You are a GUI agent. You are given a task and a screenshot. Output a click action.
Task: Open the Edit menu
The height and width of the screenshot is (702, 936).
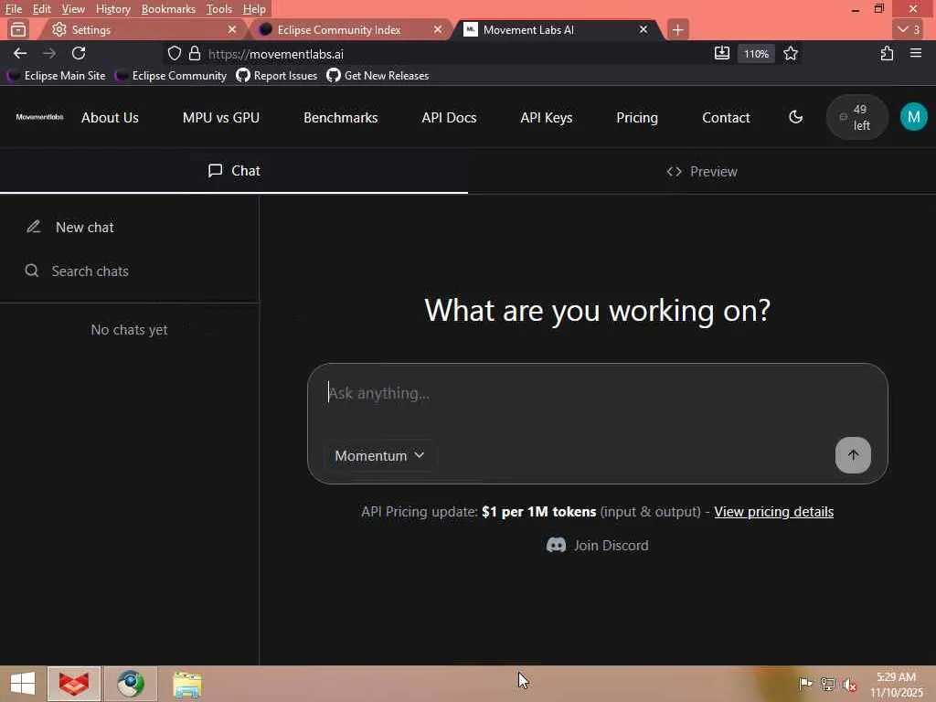(41, 9)
